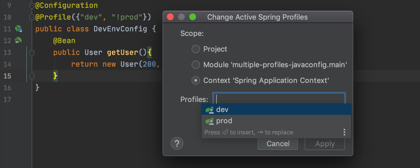Close the Change Active Spring Profiles dialog
Viewport: 420px width, 168px height.
170,17
